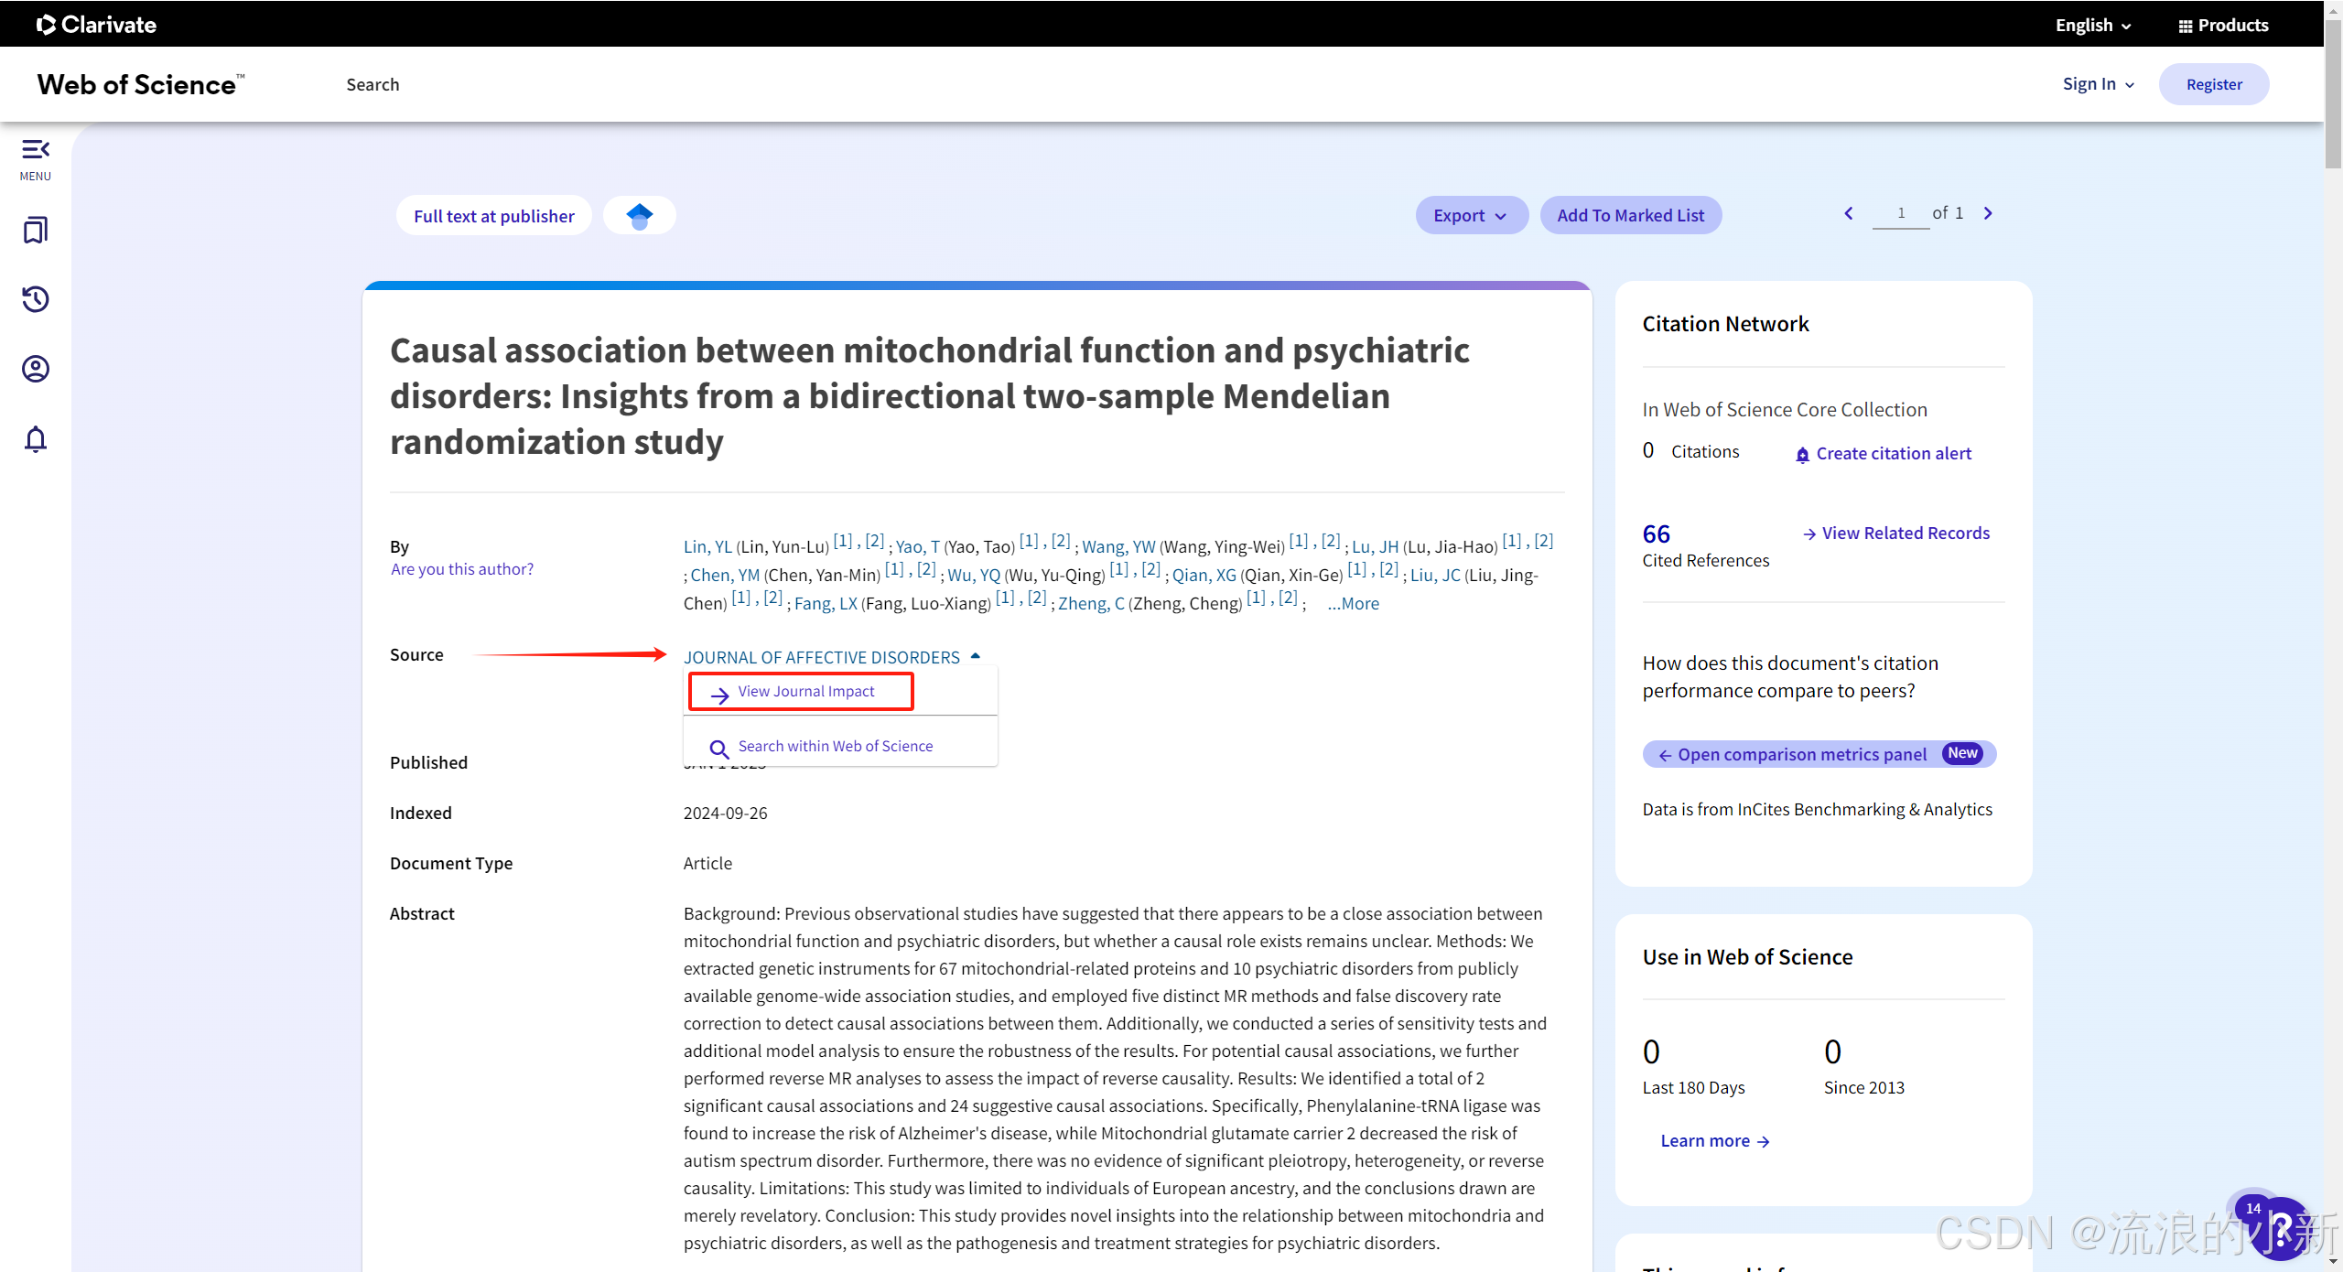2343x1272 pixels.
Task: Click the floating help assistant badge
Action: coord(2279,1228)
